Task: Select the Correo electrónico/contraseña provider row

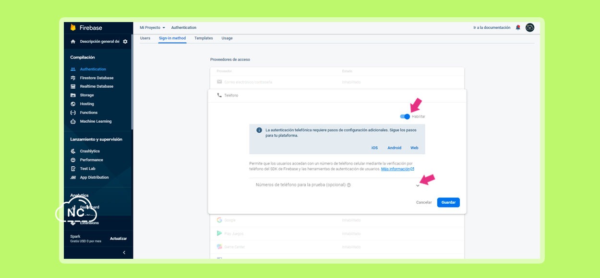Action: [x=337, y=82]
